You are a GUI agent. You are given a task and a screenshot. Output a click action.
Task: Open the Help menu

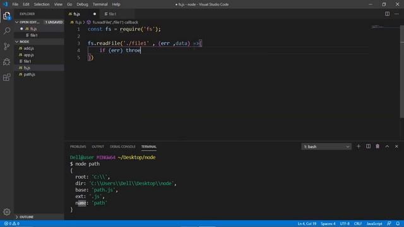coord(116,4)
